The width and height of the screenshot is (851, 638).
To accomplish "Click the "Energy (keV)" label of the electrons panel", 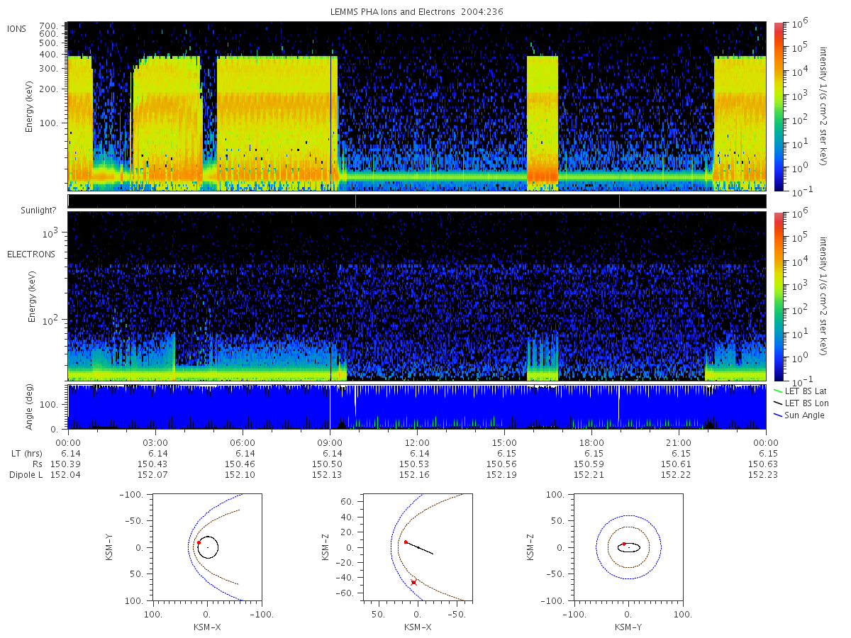I will [x=31, y=296].
